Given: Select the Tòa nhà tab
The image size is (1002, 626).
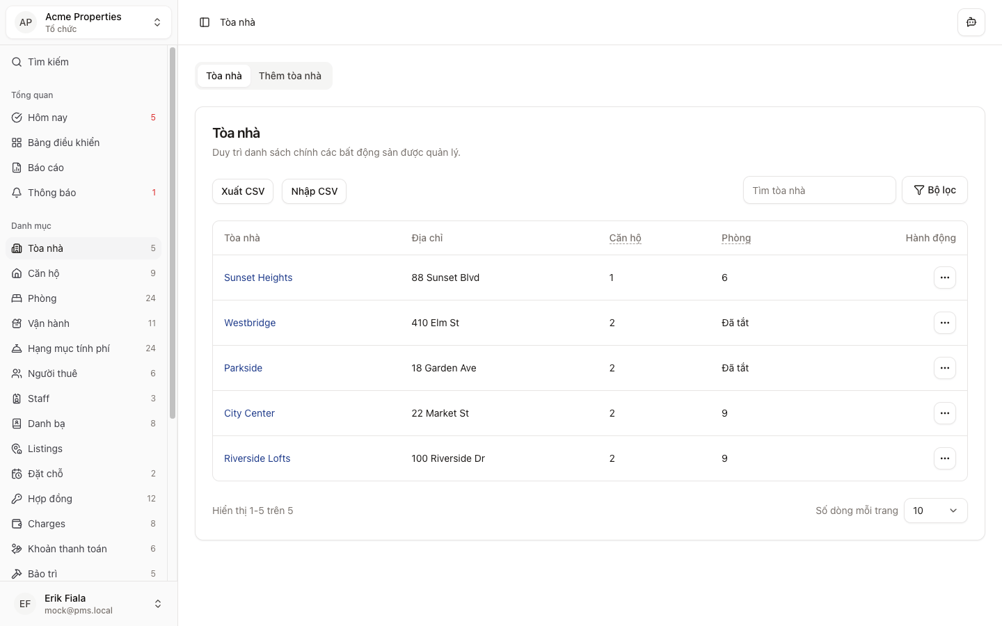Looking at the screenshot, I should pyautogui.click(x=224, y=76).
